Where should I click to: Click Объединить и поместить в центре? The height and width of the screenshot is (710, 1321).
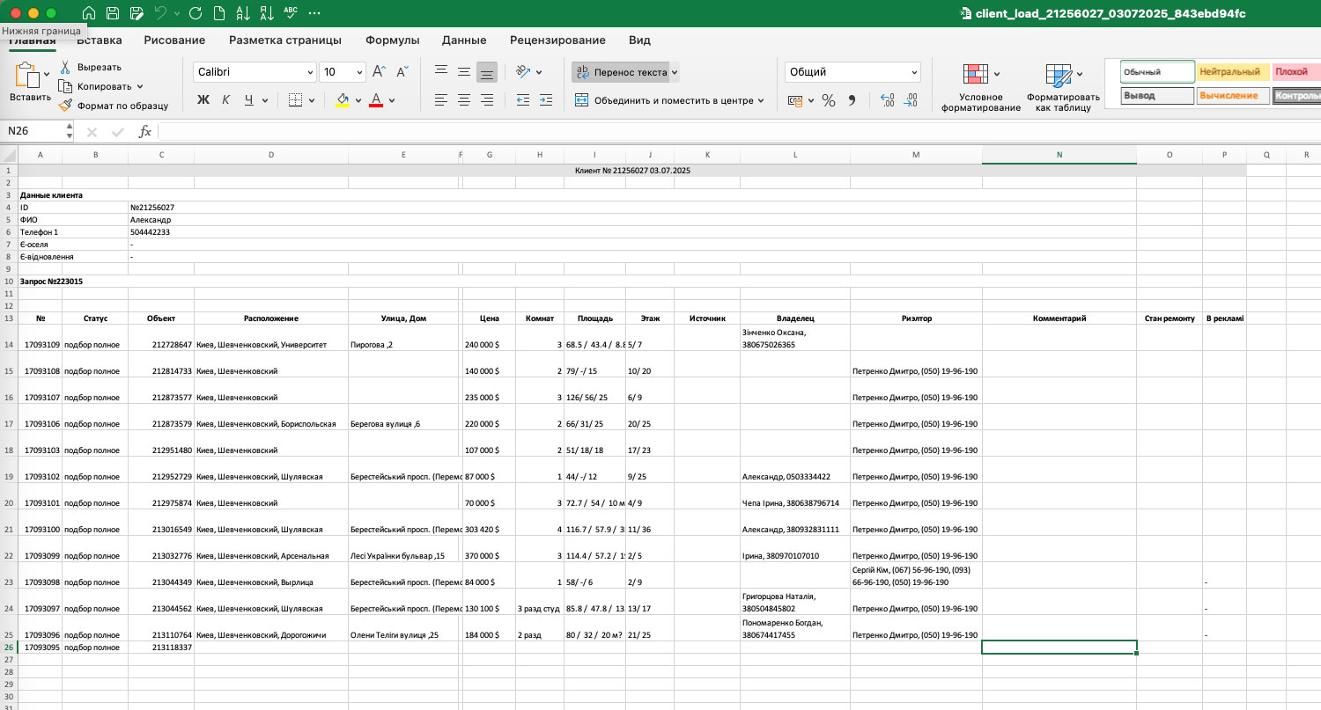668,100
